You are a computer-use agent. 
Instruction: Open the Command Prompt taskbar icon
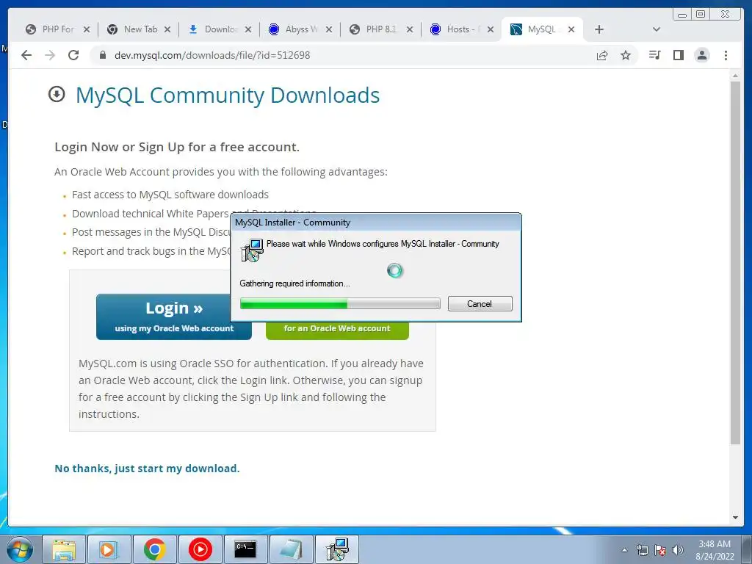coord(245,549)
